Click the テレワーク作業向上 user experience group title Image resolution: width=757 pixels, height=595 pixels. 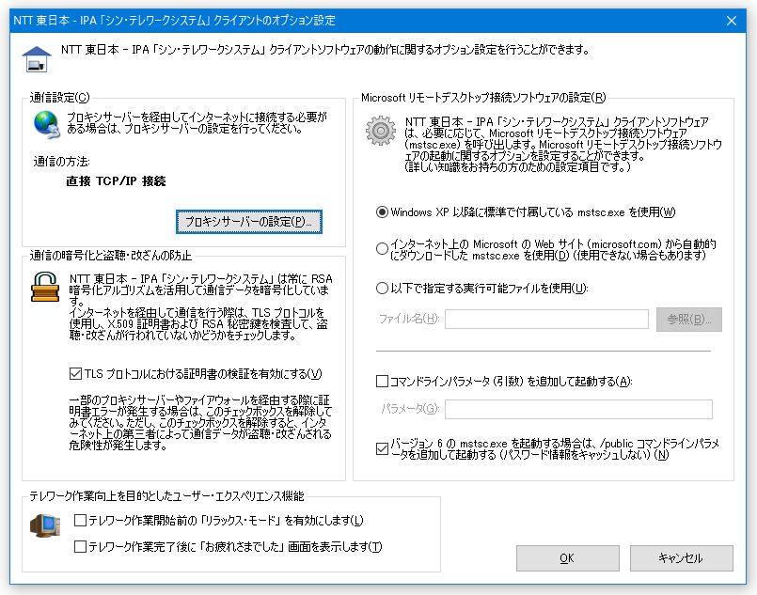click(166, 496)
